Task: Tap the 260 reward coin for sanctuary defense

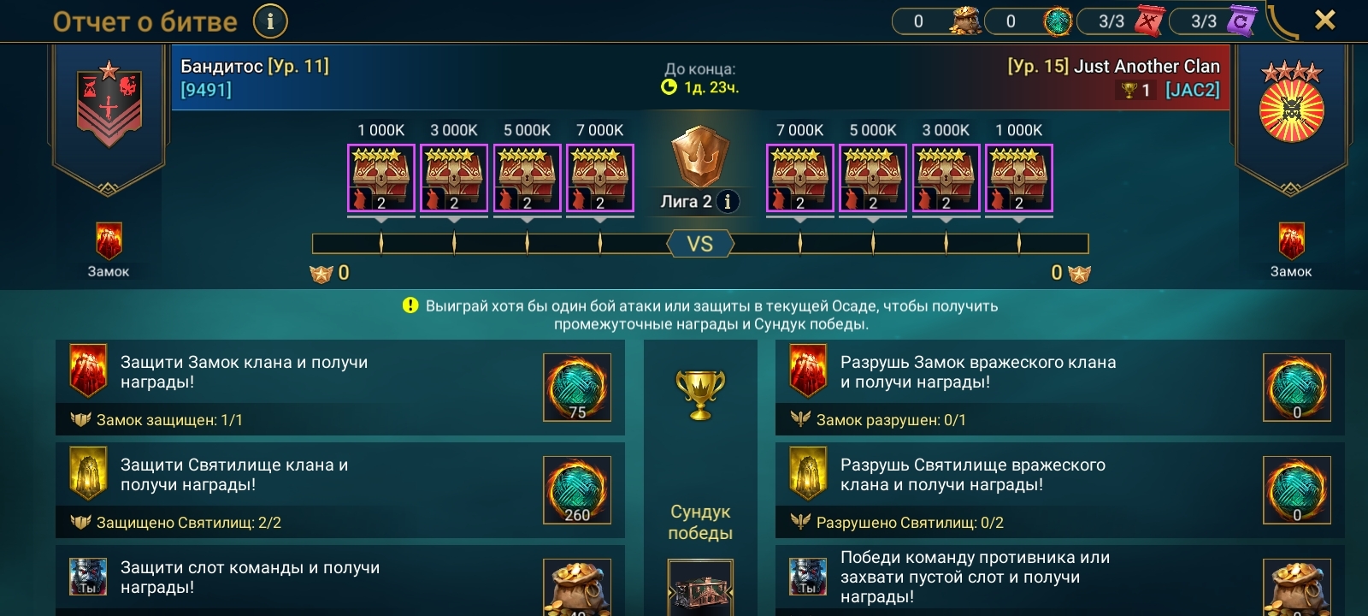Action: 577,490
